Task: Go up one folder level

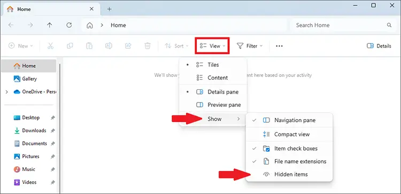Action: click(x=50, y=25)
